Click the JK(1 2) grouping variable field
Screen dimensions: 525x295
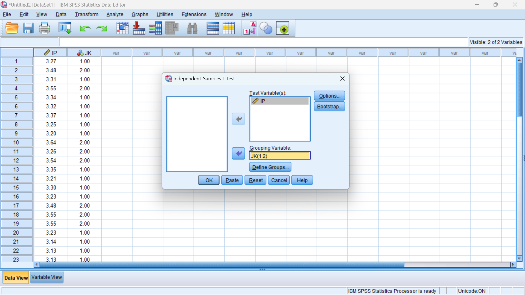coord(280,156)
